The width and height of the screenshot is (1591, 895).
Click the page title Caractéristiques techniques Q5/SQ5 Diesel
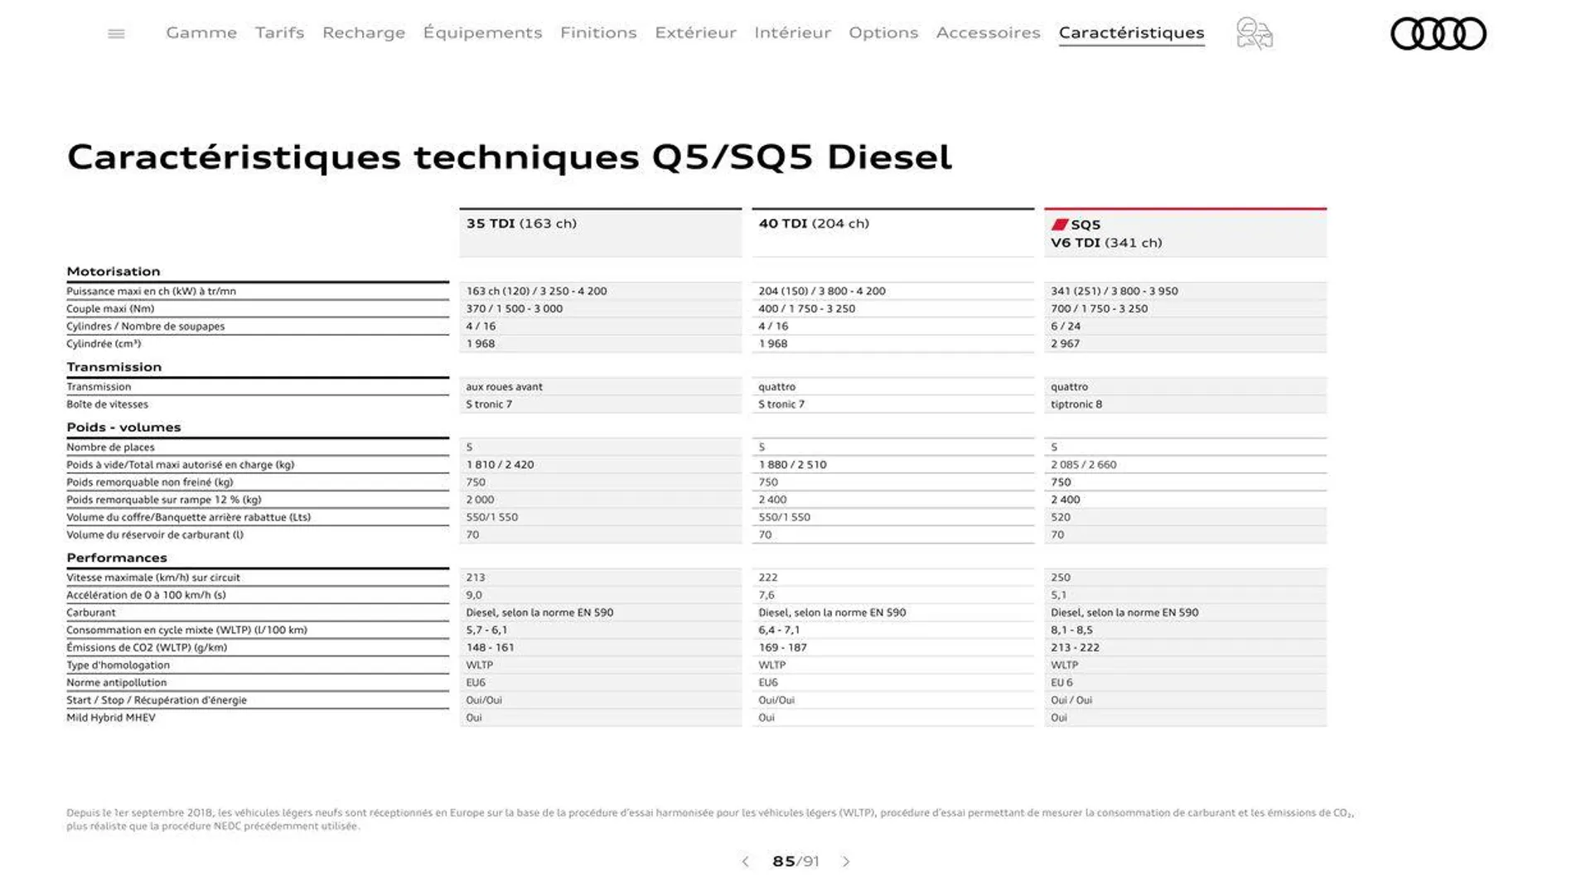(x=509, y=157)
